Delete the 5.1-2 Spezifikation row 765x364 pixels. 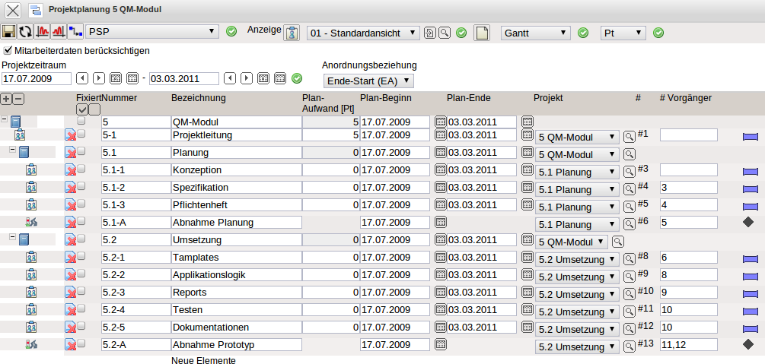pos(70,188)
